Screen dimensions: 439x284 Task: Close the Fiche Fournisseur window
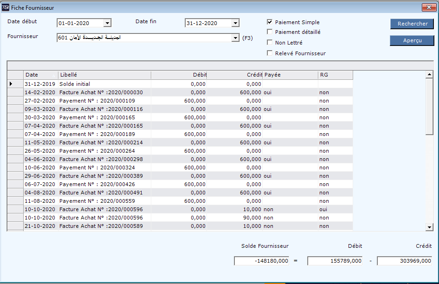pyautogui.click(x=427, y=7)
